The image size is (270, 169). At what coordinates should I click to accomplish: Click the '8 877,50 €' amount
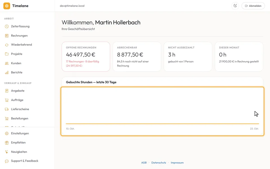[130, 55]
